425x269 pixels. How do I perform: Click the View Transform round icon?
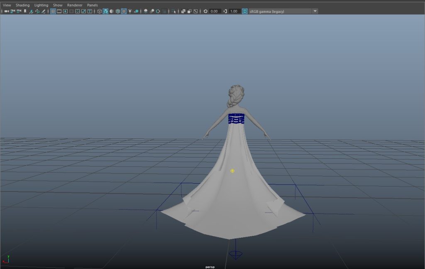(245, 11)
